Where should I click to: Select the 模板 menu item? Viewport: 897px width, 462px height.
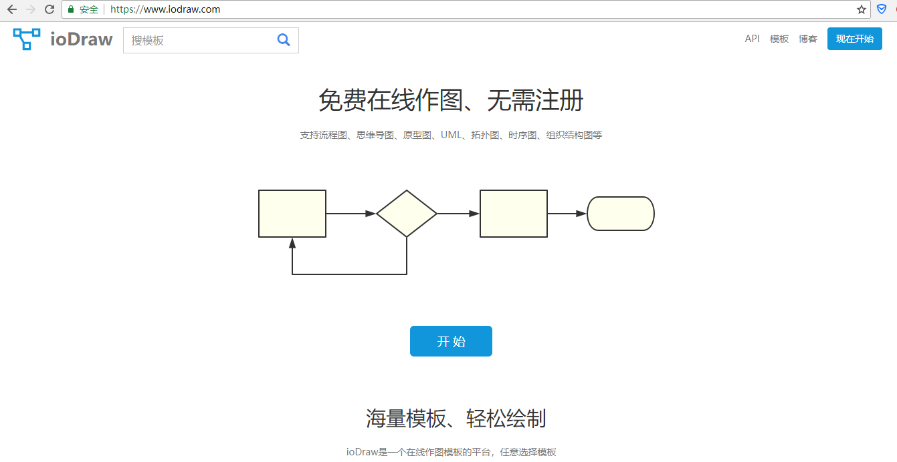pyautogui.click(x=779, y=39)
